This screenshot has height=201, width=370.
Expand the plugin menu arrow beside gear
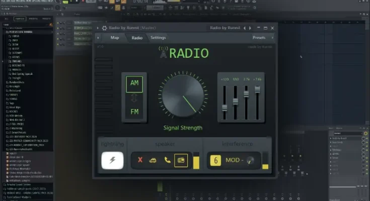[x=98, y=28]
